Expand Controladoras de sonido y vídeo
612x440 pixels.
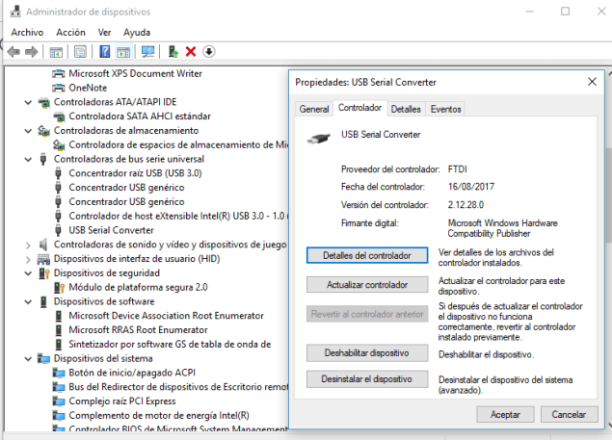(28, 245)
